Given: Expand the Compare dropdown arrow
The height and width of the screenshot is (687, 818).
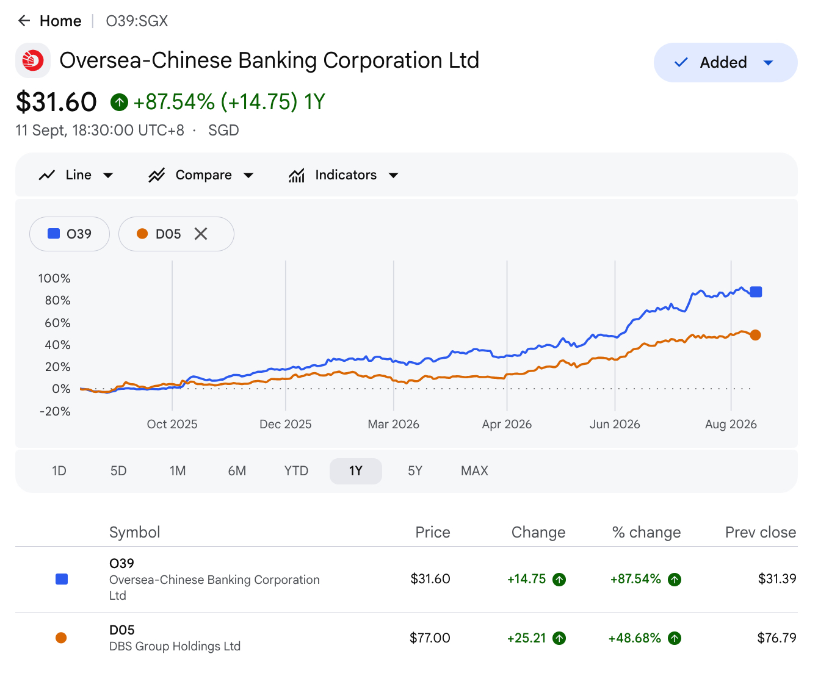Looking at the screenshot, I should [248, 176].
